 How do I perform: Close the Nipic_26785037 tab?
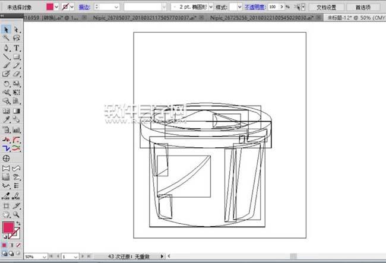[x=201, y=18]
